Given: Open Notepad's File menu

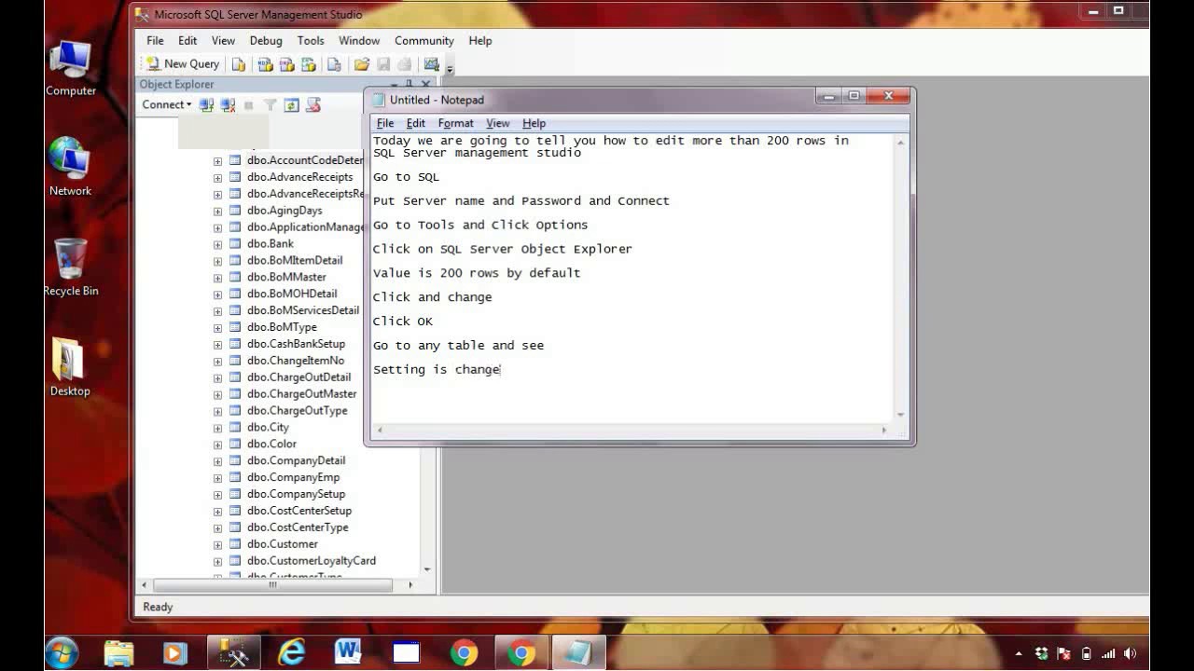Looking at the screenshot, I should 385,123.
